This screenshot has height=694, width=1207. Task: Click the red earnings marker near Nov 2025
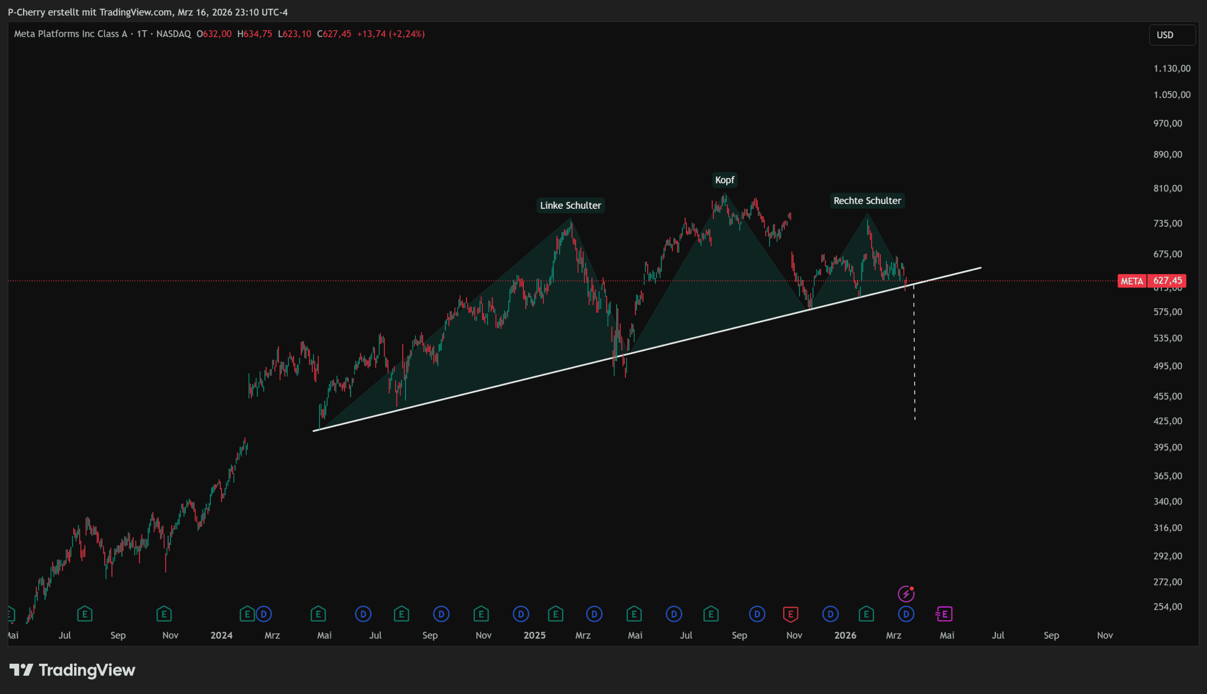click(790, 614)
